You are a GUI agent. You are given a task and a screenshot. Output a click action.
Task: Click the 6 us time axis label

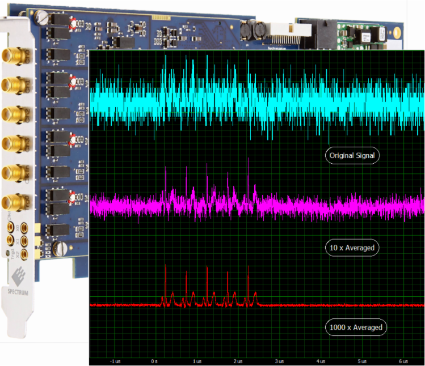tap(403, 360)
